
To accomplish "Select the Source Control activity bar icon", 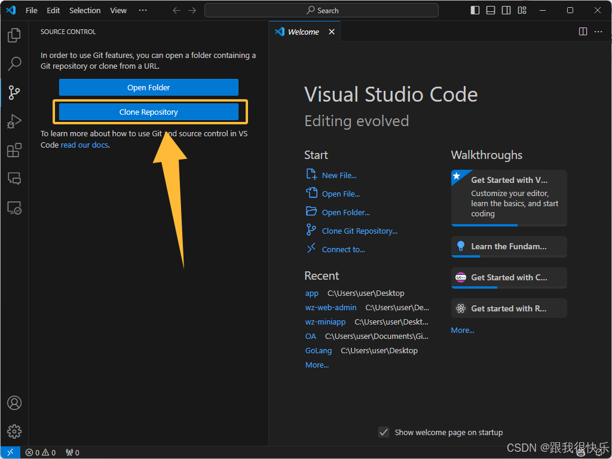I will pos(14,93).
